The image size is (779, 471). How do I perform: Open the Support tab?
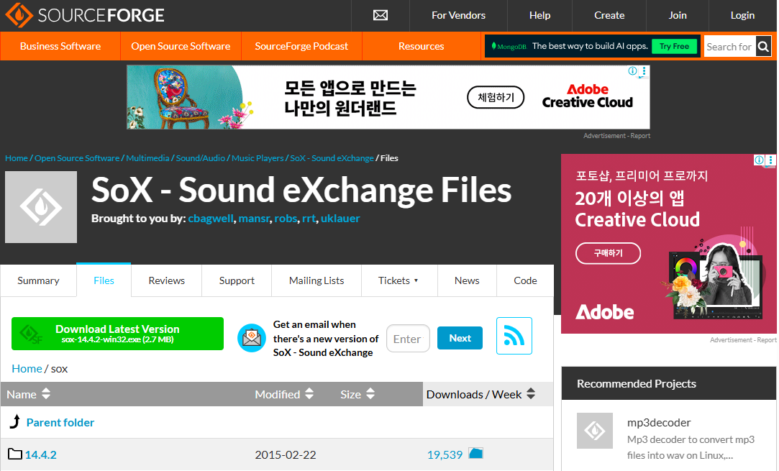click(237, 280)
